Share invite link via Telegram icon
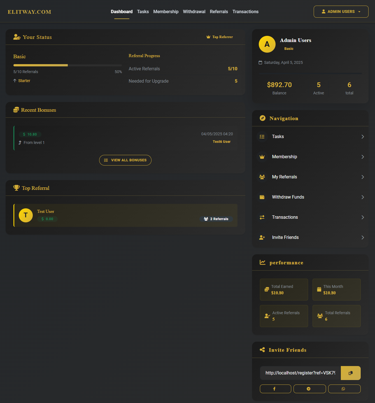The image size is (375, 403). coord(309,389)
